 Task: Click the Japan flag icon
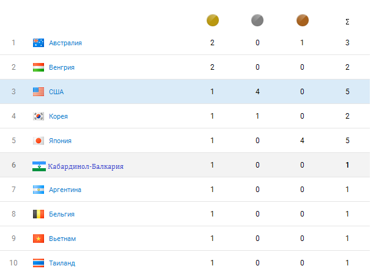click(x=39, y=141)
